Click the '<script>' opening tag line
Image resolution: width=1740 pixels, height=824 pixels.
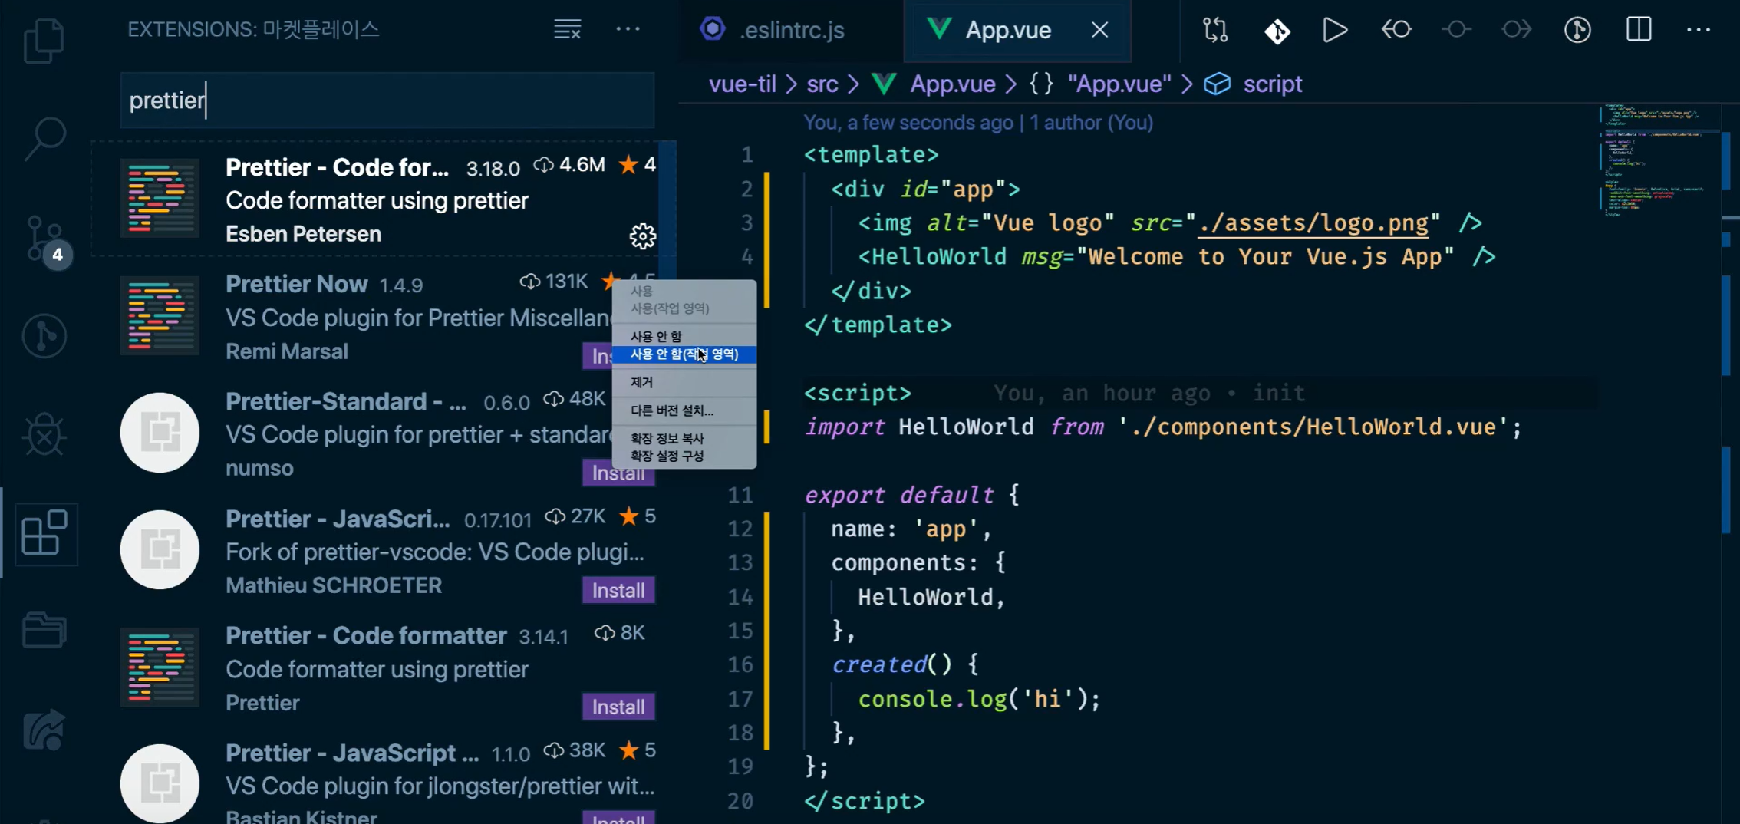pyautogui.click(x=858, y=393)
